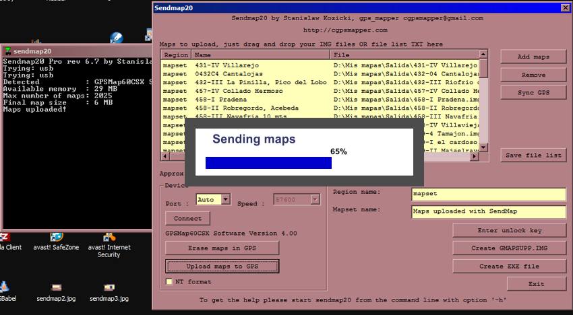Viewport: 573px width, 315px height.
Task: Sort by the Name column header
Action: [x=261, y=55]
